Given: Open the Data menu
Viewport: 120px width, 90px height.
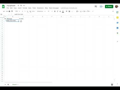Looking at the screenshot, I should 30,8.
